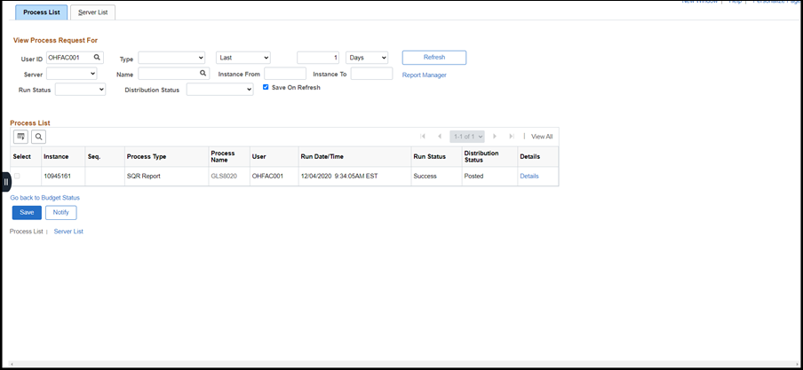Open the Days time unit dropdown
Image resolution: width=803 pixels, height=370 pixels.
point(366,58)
